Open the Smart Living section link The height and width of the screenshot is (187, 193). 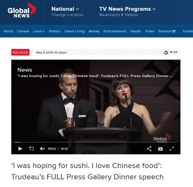75,31
